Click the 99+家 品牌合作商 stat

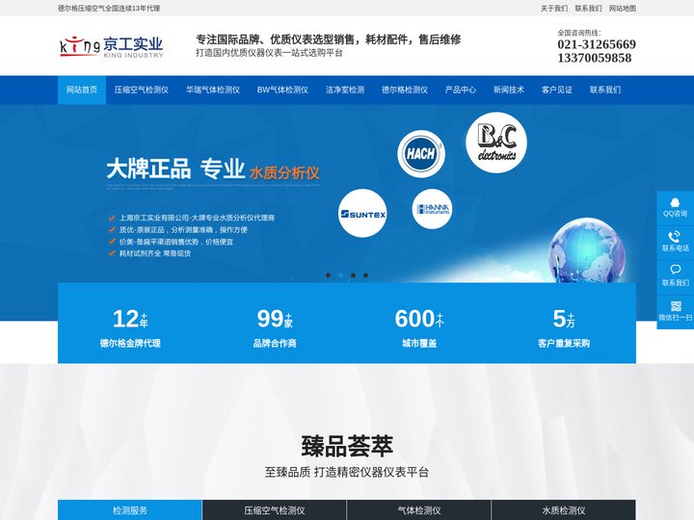(275, 327)
